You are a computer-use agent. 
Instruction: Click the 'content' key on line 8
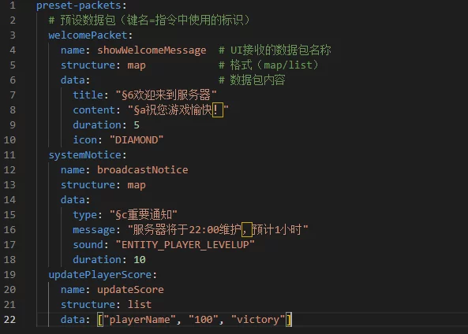coord(95,110)
